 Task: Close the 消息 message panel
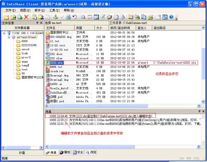click(203, 111)
